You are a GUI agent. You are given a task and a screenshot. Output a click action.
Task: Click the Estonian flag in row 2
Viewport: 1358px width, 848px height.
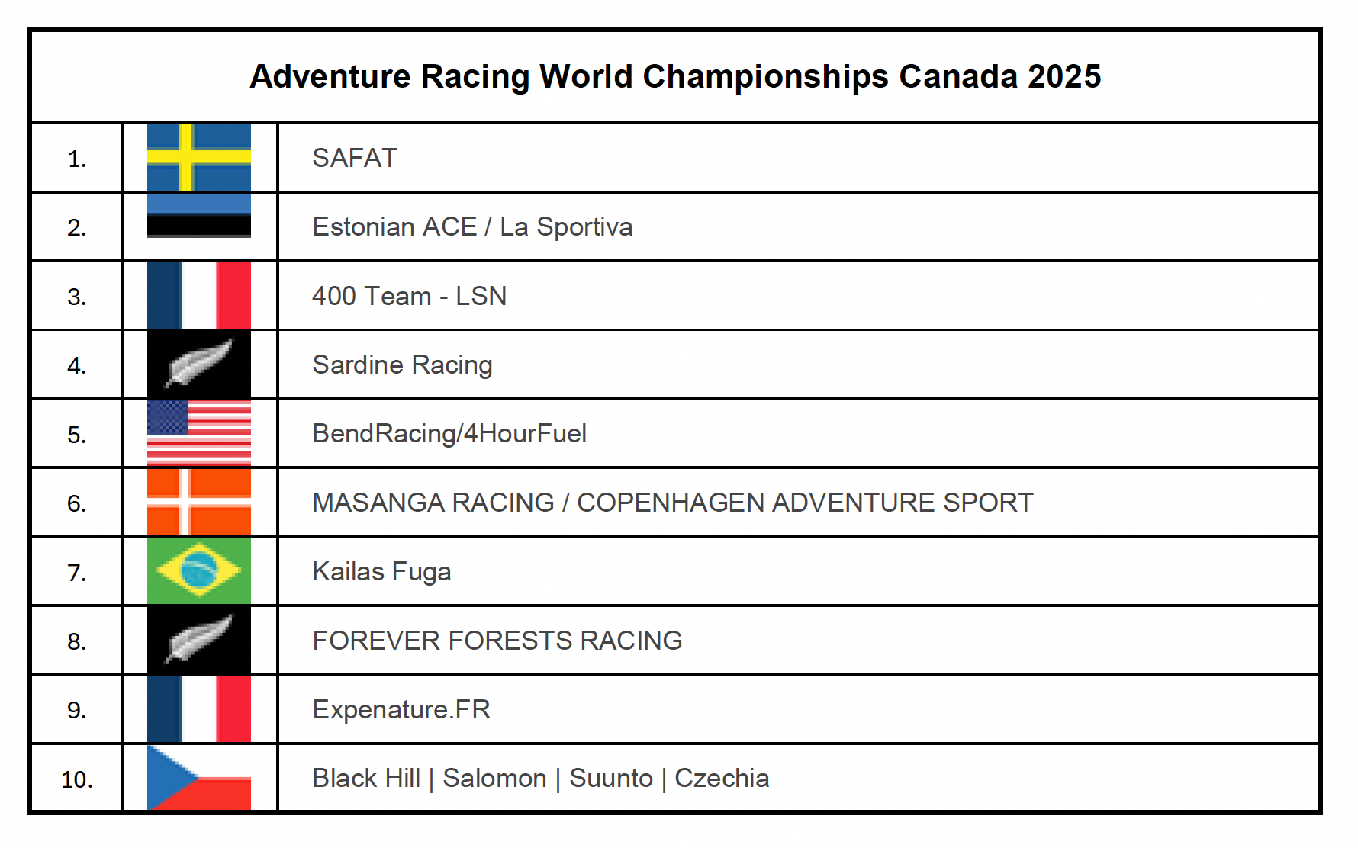tap(198, 215)
